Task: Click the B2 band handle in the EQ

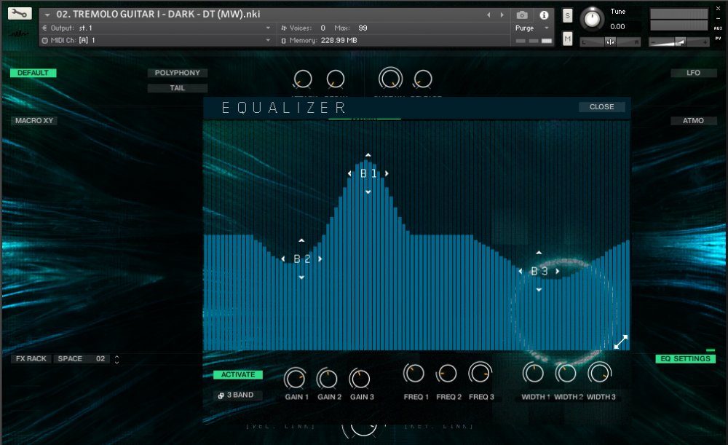Action: click(x=301, y=258)
